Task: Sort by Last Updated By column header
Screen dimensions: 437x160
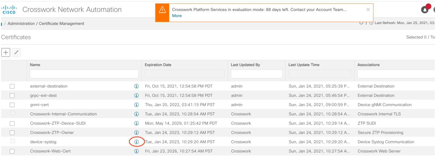Action: click(x=245, y=65)
